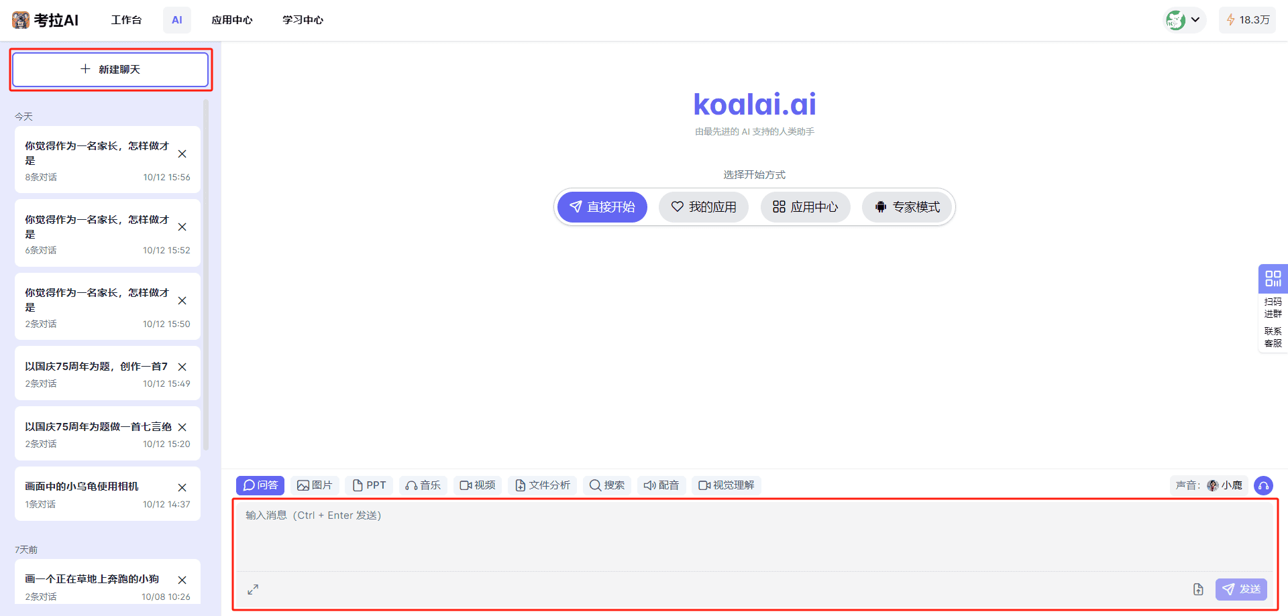Click the koalai.ai title
1288x616 pixels.
coord(755,105)
